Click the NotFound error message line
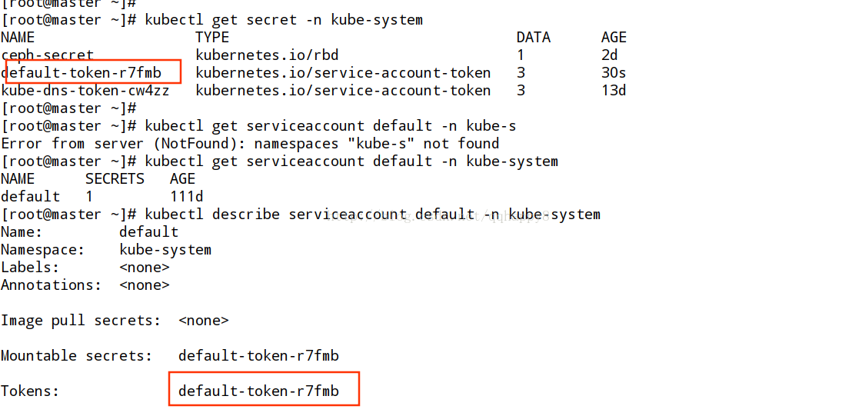Viewport: 862px width, 416px height. click(x=250, y=144)
